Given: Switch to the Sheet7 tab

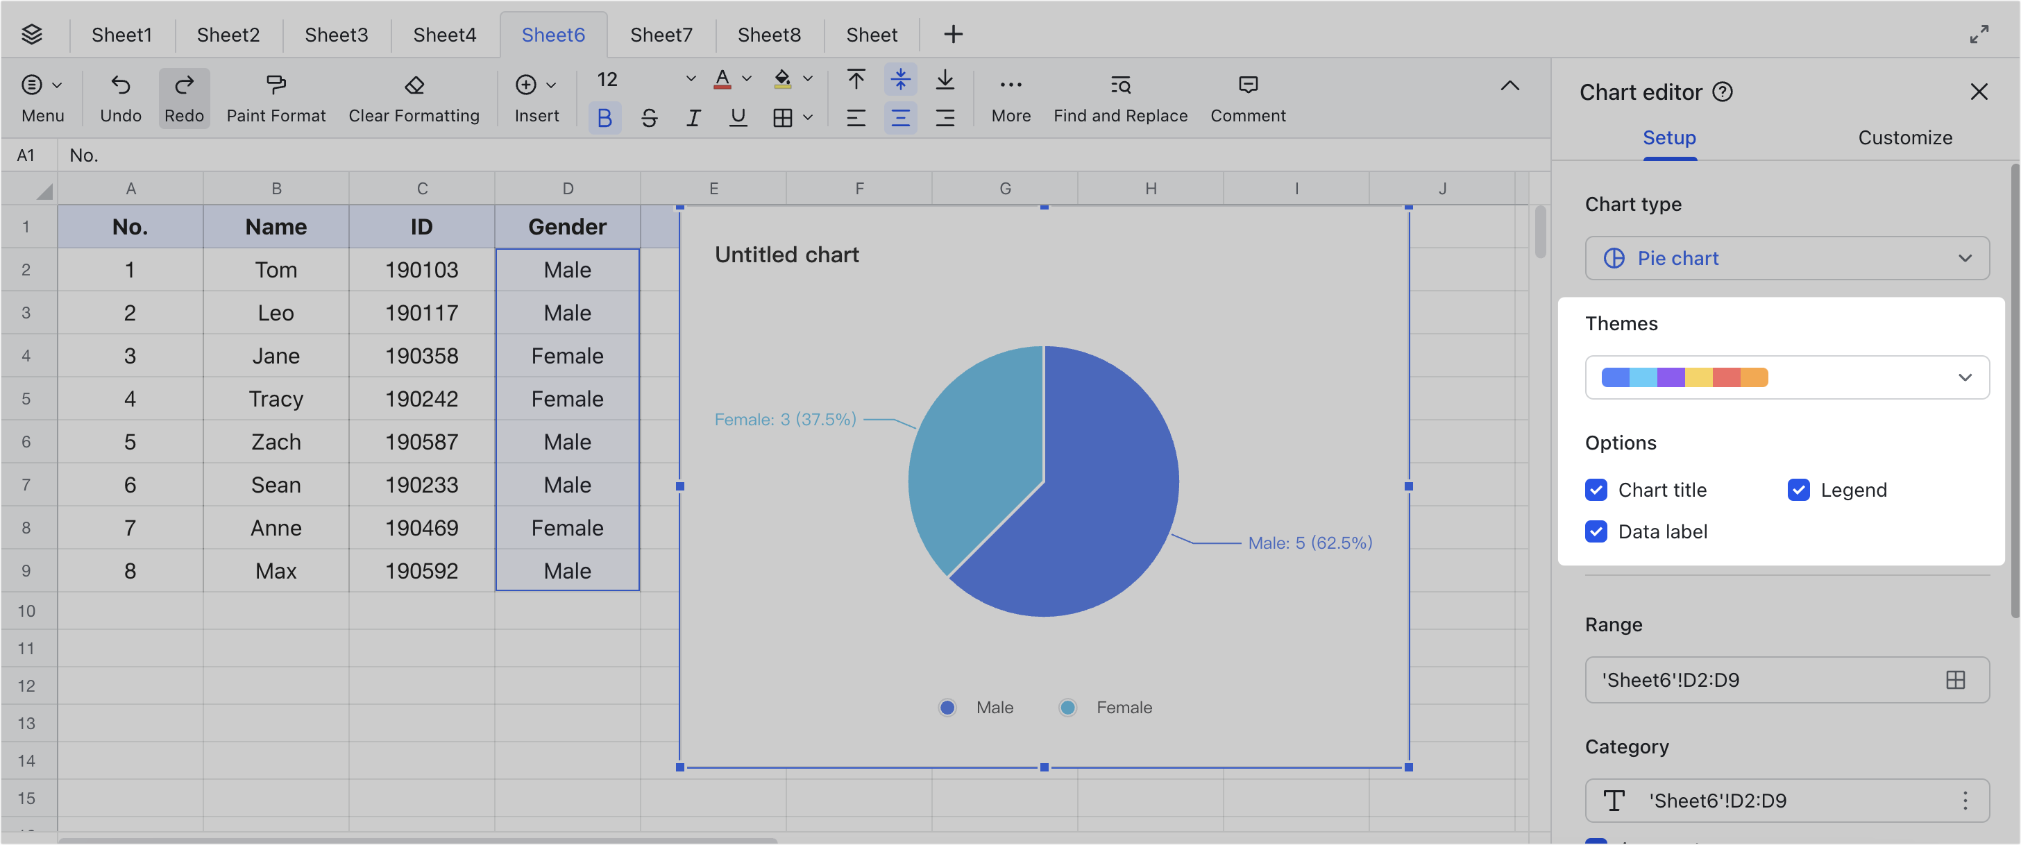Looking at the screenshot, I should [x=661, y=34].
